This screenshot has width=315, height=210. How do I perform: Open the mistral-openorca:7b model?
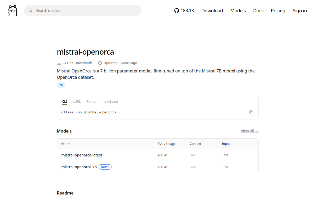[x=79, y=167]
